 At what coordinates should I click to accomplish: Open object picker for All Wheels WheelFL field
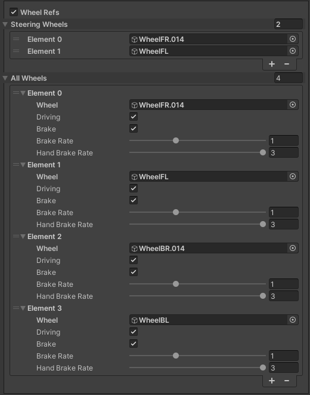coord(293,177)
